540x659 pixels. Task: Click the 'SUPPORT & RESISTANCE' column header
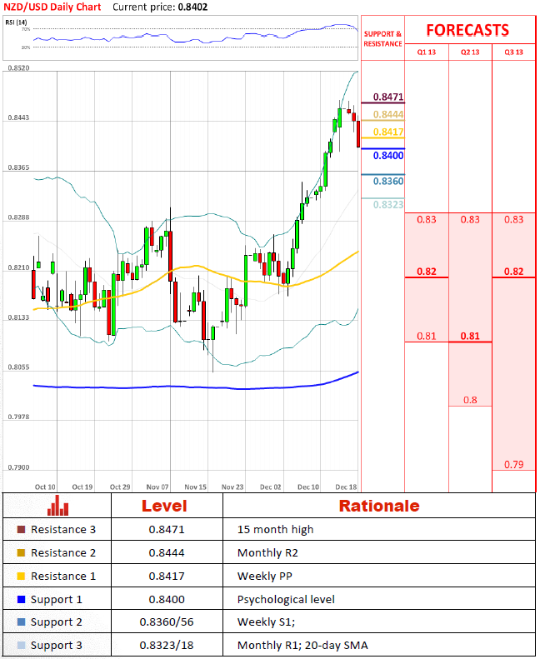(x=382, y=38)
